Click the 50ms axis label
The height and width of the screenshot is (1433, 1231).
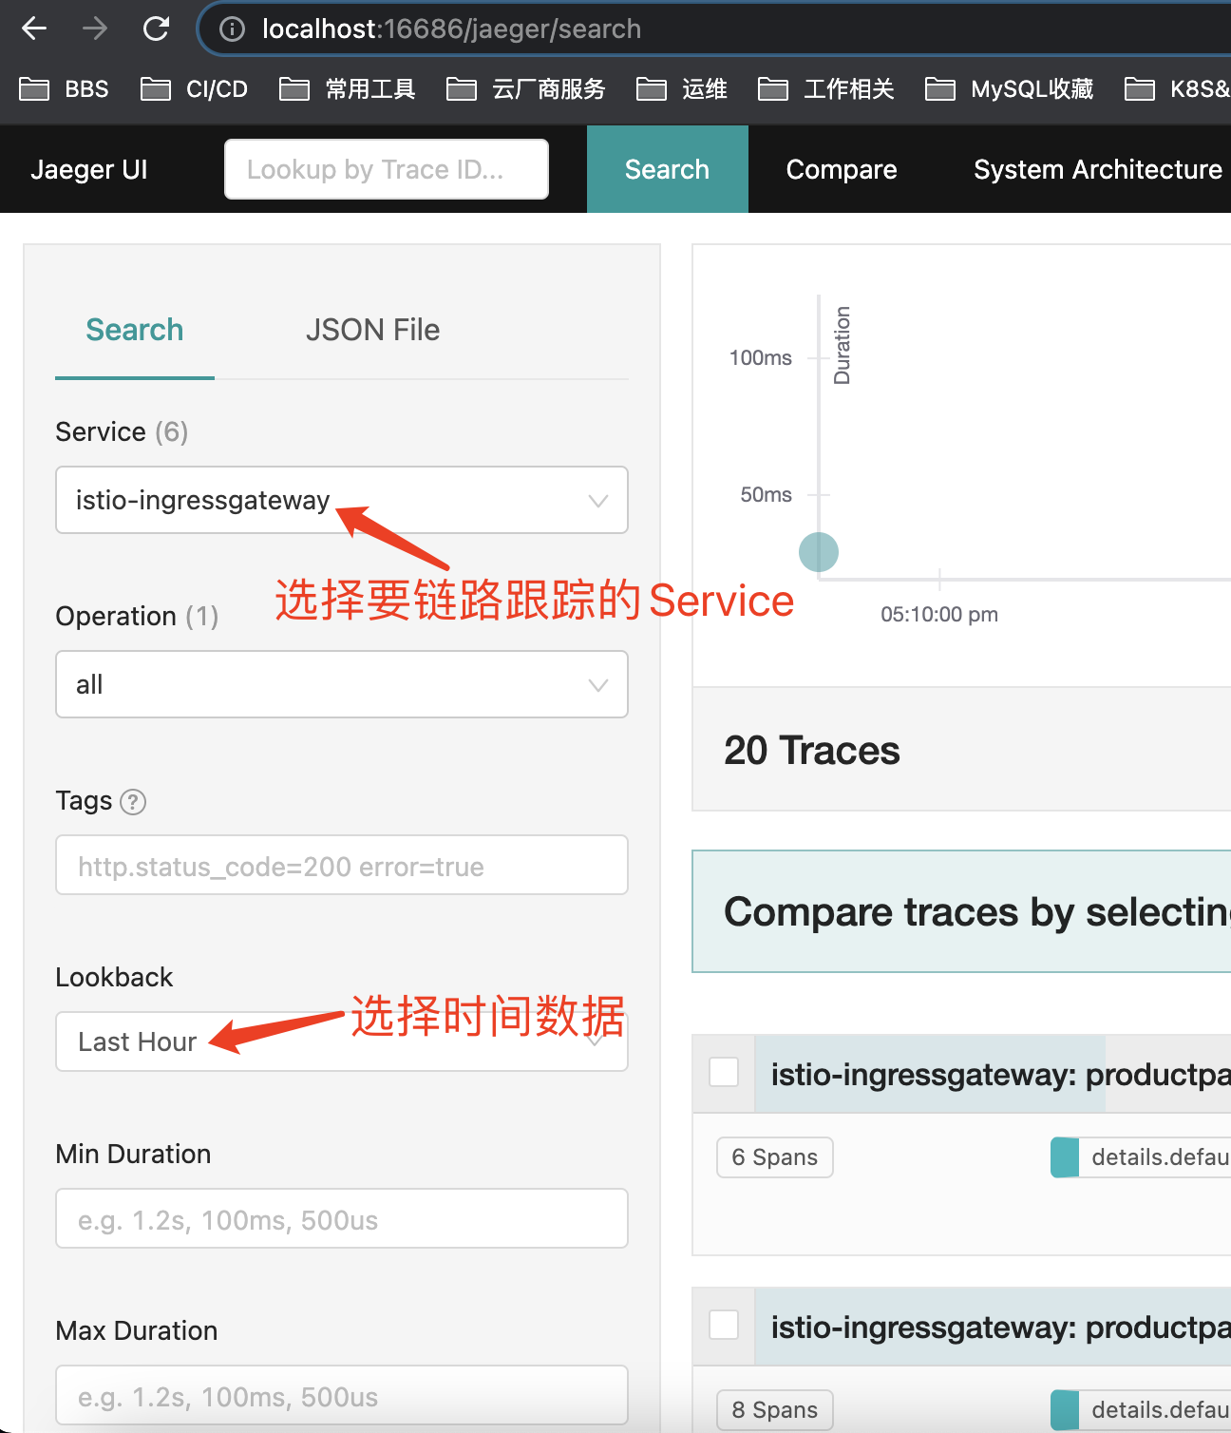coord(767,495)
